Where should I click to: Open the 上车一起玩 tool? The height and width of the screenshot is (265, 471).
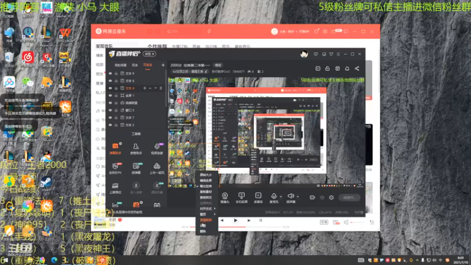coord(157,168)
